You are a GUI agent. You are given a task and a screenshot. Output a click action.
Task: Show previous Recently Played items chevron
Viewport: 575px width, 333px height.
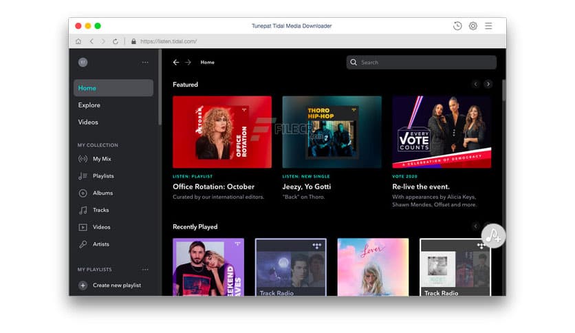pos(476,226)
